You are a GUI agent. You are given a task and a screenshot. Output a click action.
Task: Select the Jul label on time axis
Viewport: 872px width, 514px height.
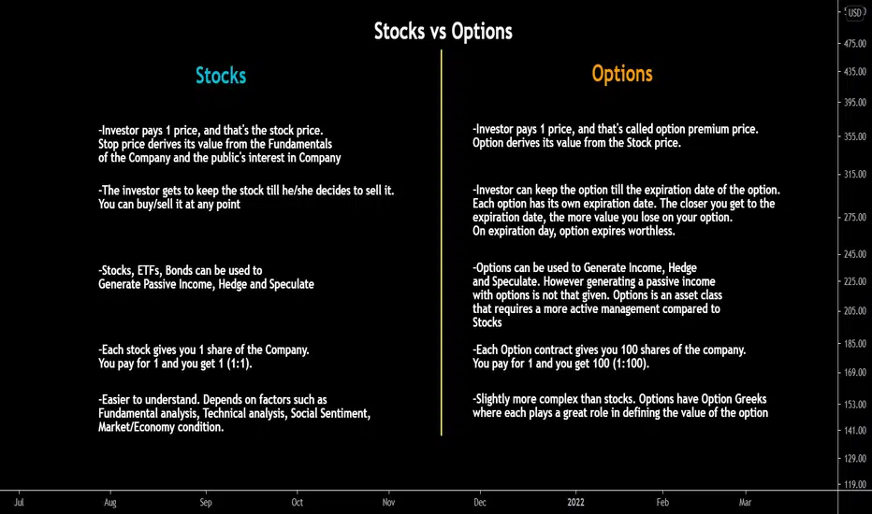pos(19,503)
